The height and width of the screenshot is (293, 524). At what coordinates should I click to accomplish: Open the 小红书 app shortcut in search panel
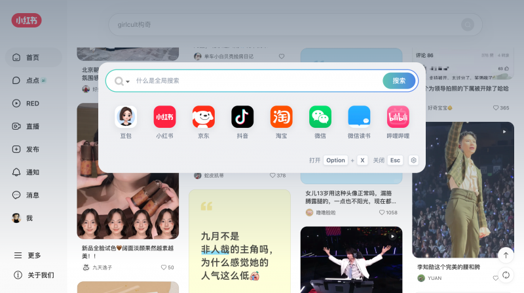pos(164,117)
